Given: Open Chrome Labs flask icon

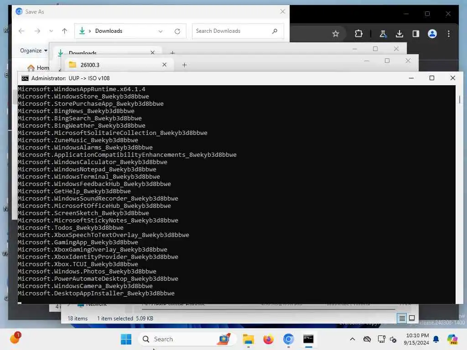Looking at the screenshot, I should 383,34.
